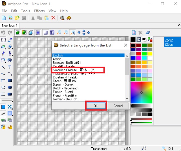Select the Curve tool
181x151 pixels.
pos(3,74)
